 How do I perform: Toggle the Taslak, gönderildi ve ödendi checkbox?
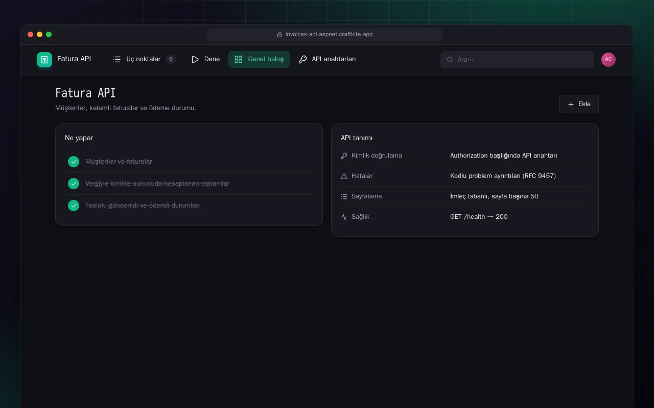tap(74, 206)
